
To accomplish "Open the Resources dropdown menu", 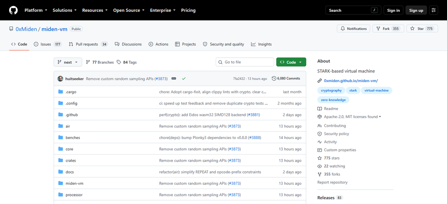I will pos(95,10).
